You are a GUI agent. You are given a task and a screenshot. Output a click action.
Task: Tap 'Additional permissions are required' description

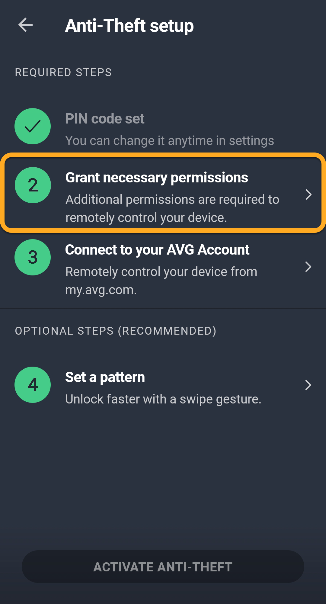tap(172, 208)
